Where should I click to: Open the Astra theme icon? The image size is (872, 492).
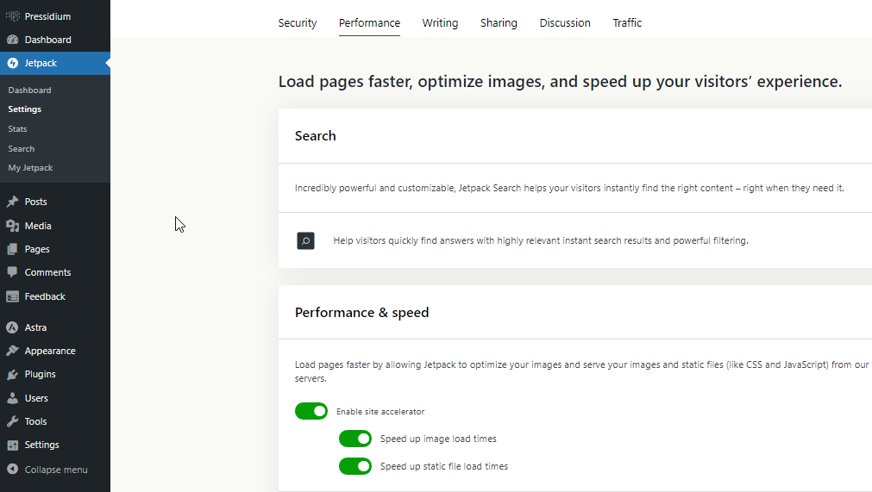point(12,327)
